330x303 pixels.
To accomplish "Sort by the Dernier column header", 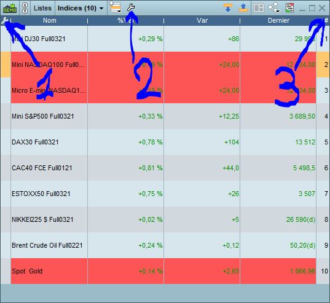I will pos(278,20).
